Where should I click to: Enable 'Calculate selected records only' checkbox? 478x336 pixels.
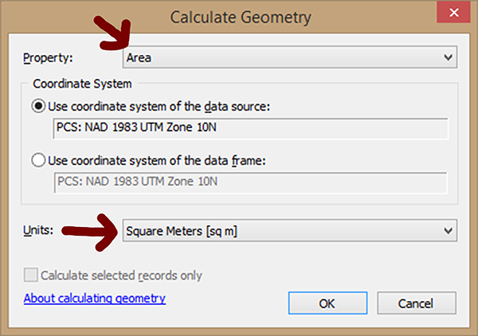(31, 275)
